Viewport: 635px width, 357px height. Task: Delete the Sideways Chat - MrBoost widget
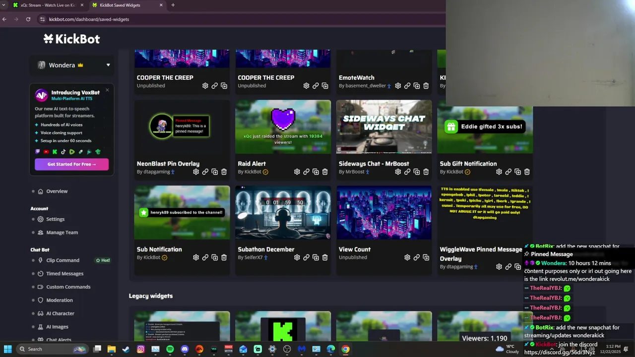[x=426, y=172]
